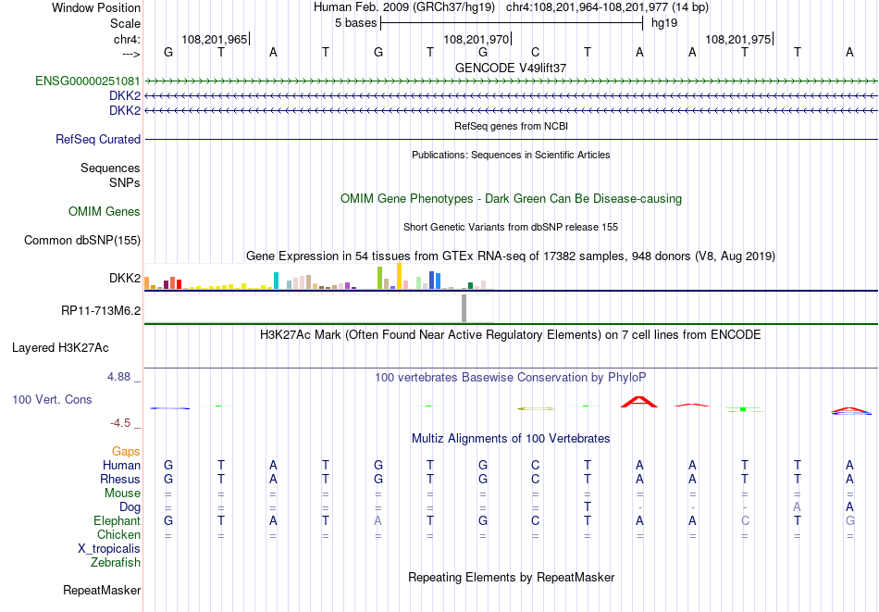Click the C base in top sequence row
Viewport: 879px width, 612px height.
coord(536,53)
